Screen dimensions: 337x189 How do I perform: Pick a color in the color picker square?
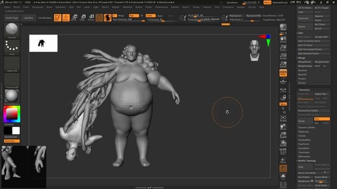(x=12, y=114)
